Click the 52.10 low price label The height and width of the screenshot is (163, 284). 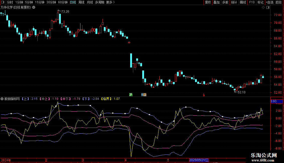coord(242,92)
